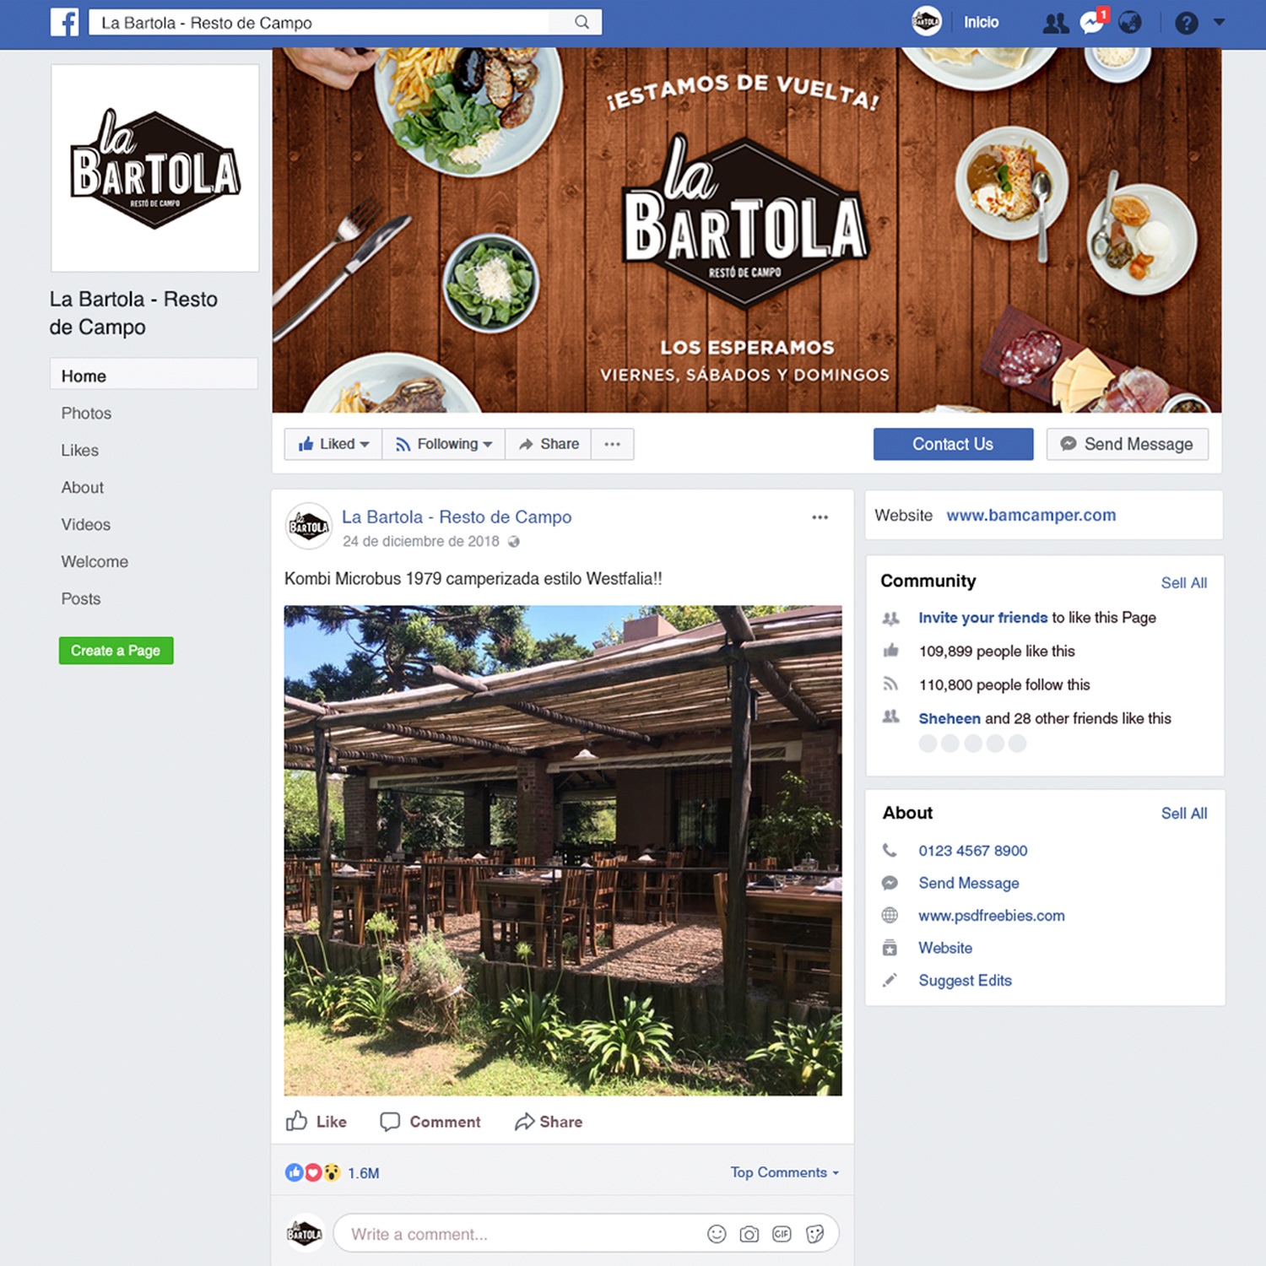Open the Top Comments dropdown
Screen dimensions: 1266x1266
[785, 1172]
